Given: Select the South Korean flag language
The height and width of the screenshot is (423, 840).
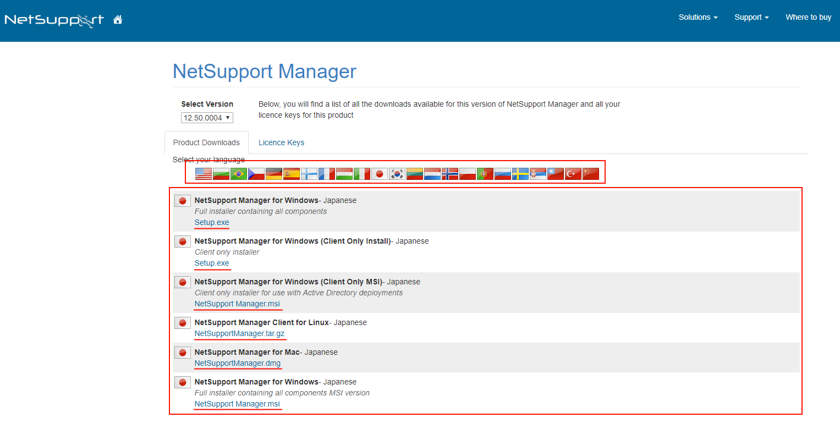Looking at the screenshot, I should pyautogui.click(x=397, y=174).
